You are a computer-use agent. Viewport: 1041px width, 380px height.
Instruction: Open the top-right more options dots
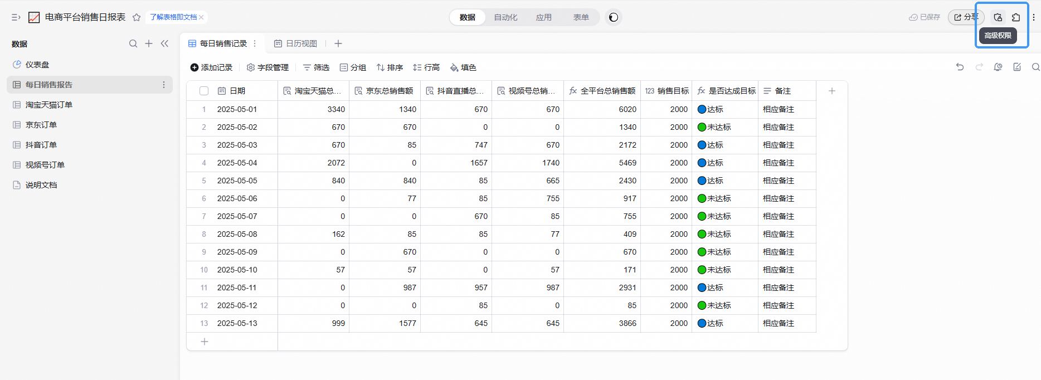click(x=1034, y=17)
